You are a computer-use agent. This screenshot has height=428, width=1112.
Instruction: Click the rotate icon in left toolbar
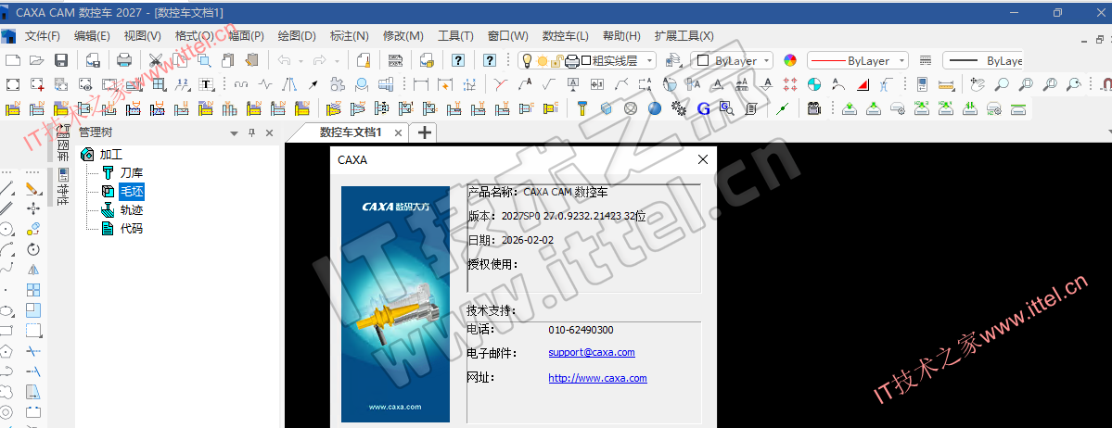click(32, 249)
